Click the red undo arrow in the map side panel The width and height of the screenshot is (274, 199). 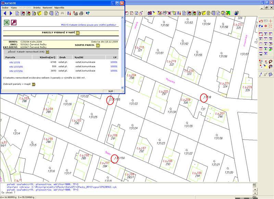[261, 21]
